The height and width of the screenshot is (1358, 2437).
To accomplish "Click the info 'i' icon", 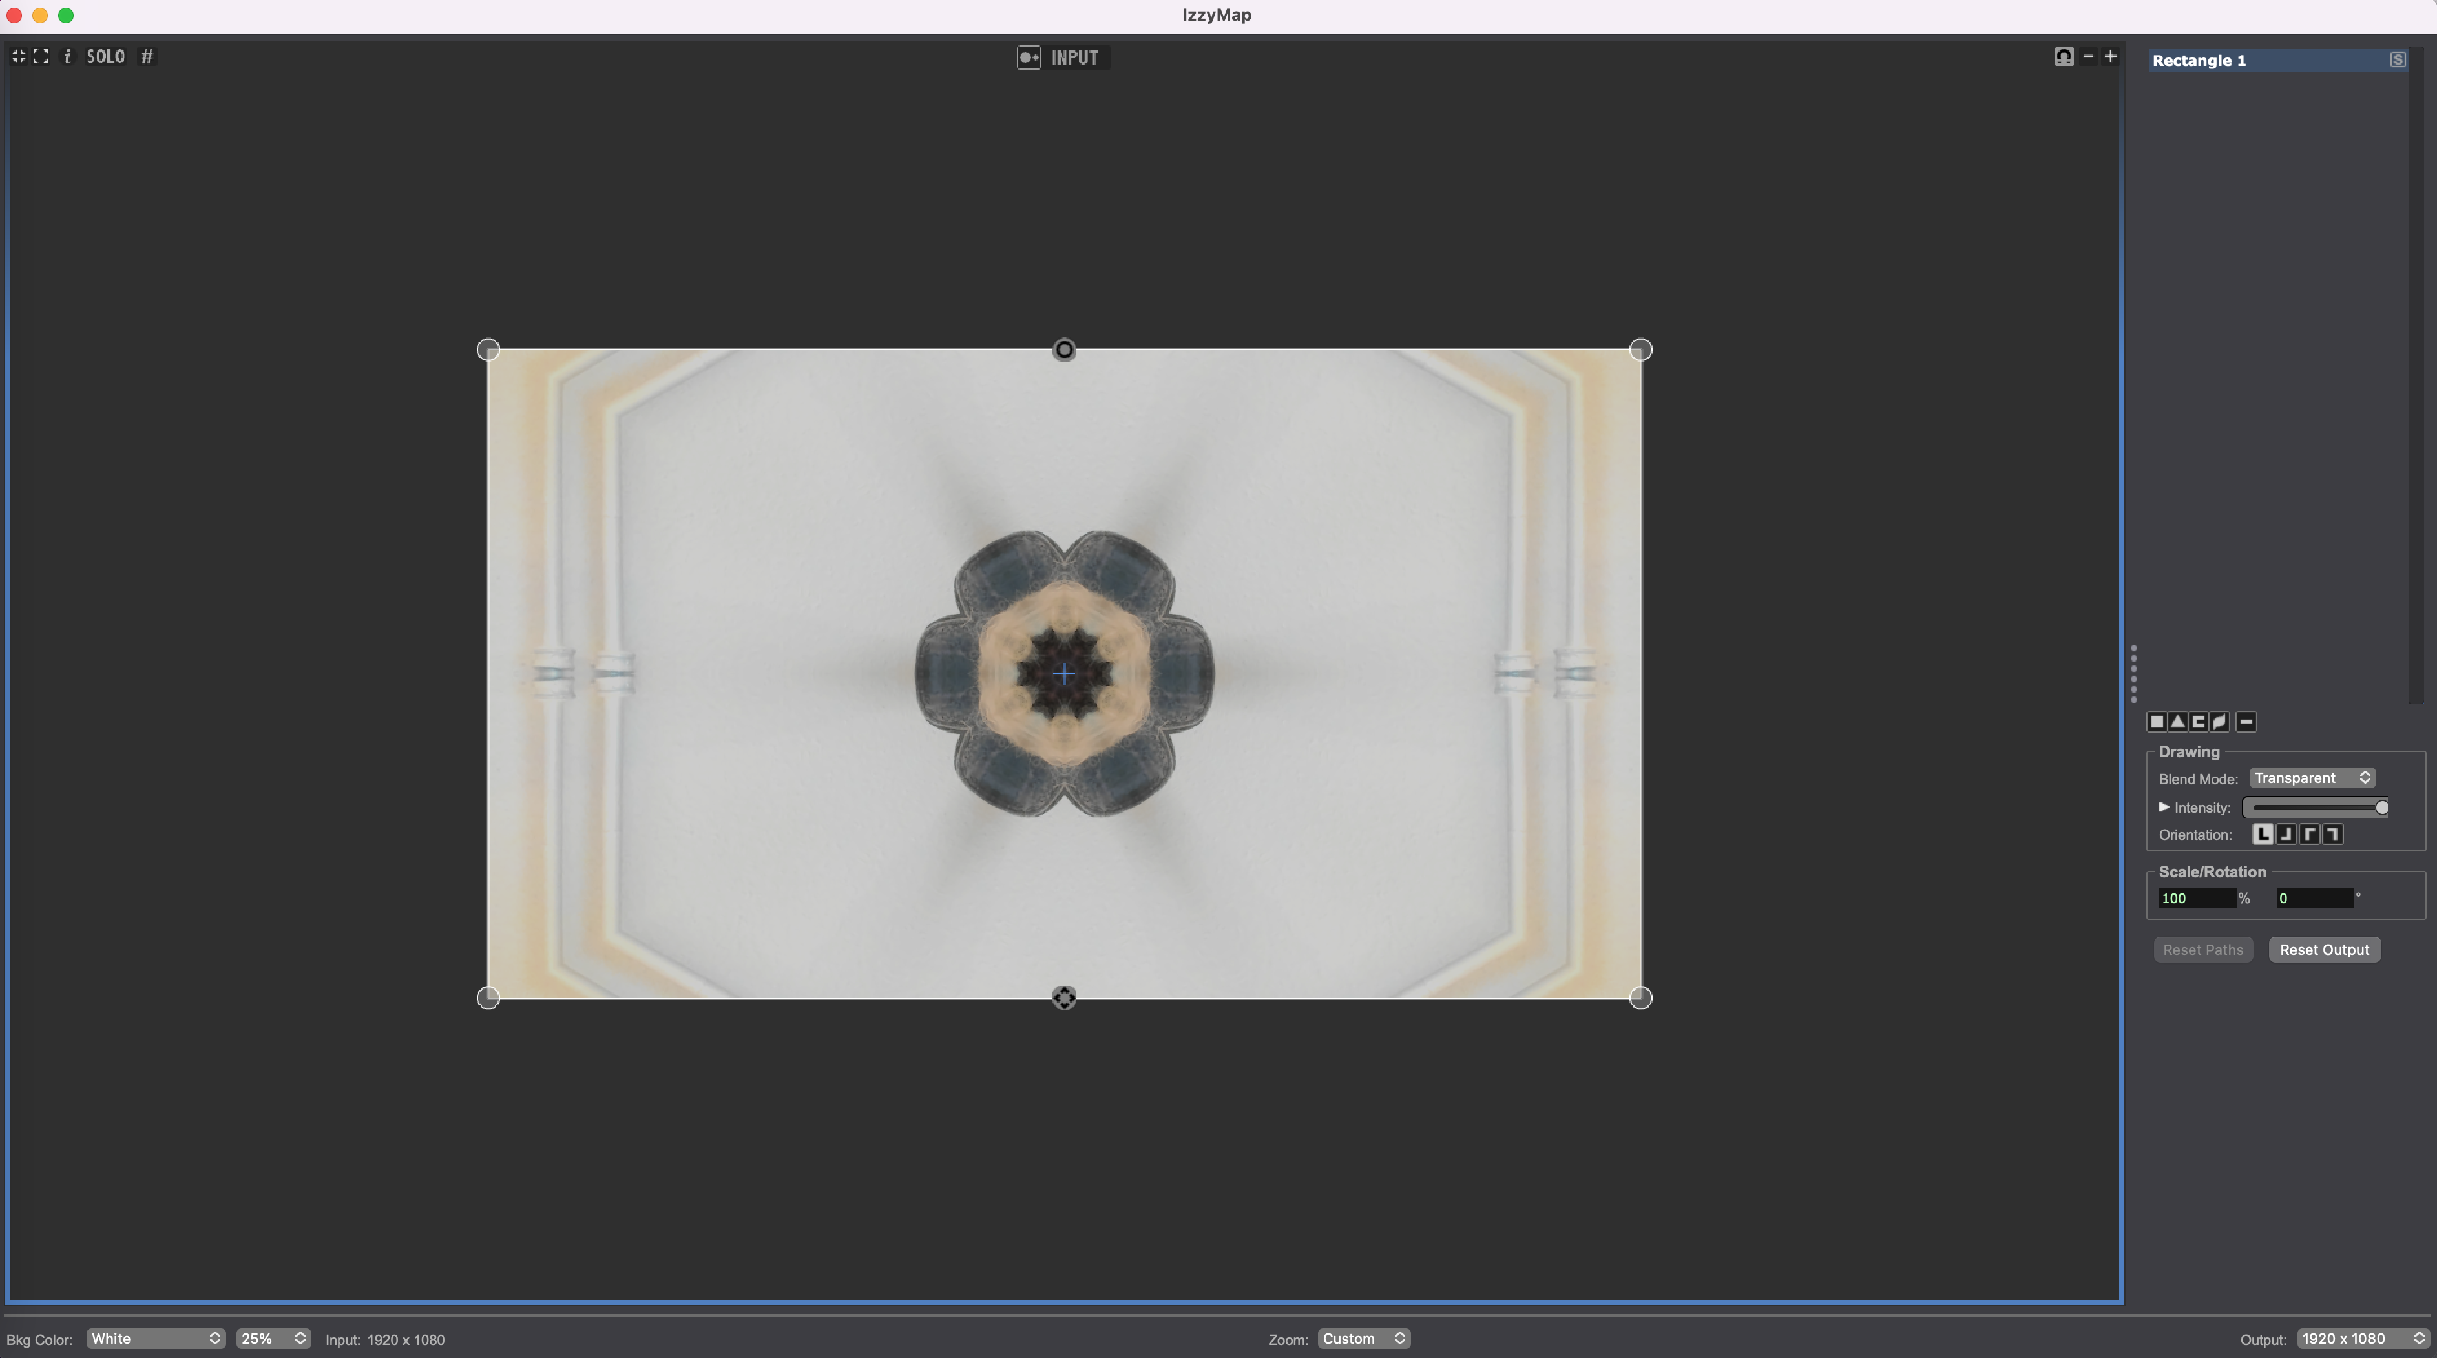I will [67, 57].
